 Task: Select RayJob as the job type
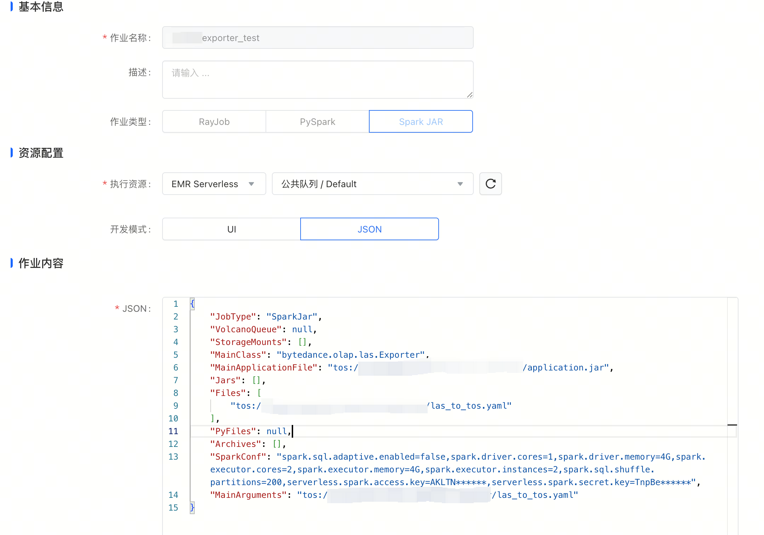click(214, 122)
